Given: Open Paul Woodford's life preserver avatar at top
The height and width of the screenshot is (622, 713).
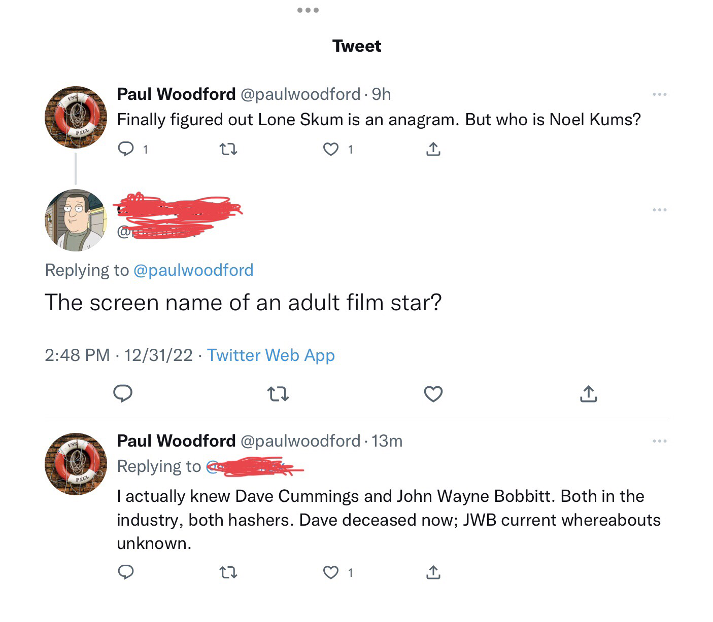Looking at the screenshot, I should click(x=76, y=117).
